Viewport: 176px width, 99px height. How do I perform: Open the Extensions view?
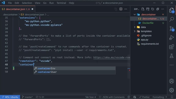pos(171,47)
